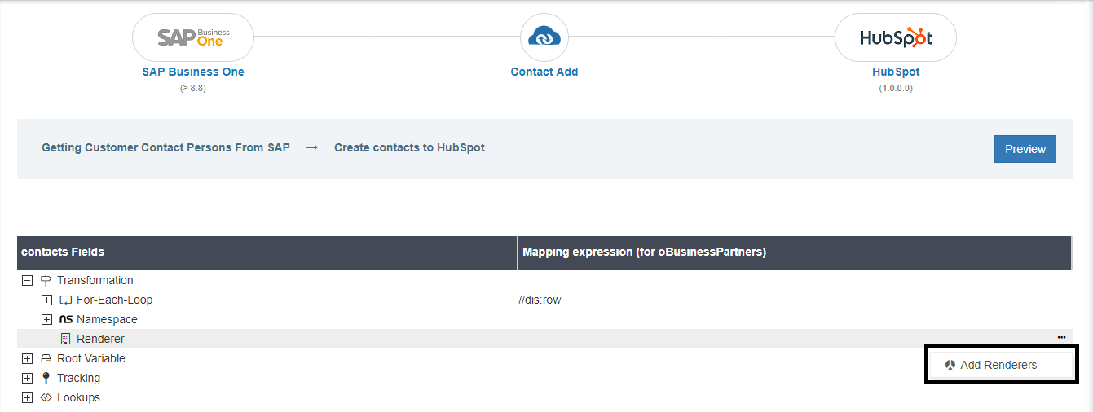Click the HubSpot logo
This screenshot has height=412, width=1093.
tap(895, 37)
